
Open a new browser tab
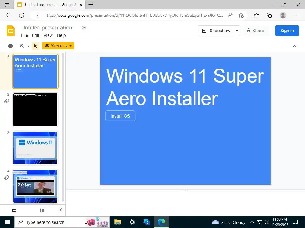click(91, 5)
